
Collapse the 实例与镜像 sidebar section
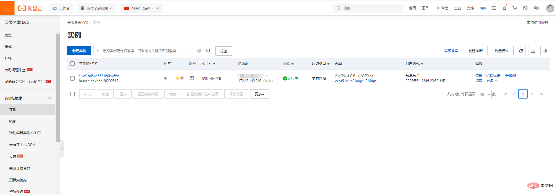point(49,98)
